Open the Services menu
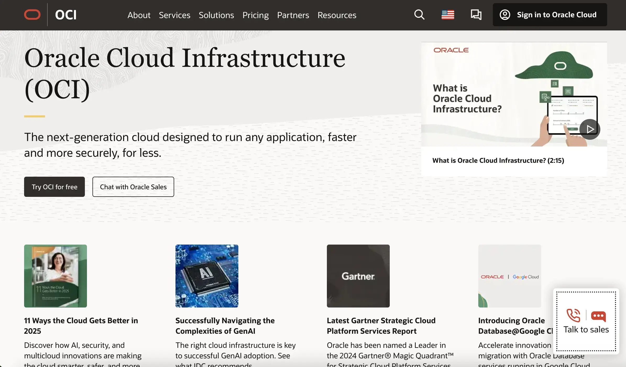The image size is (626, 367). pyautogui.click(x=174, y=15)
